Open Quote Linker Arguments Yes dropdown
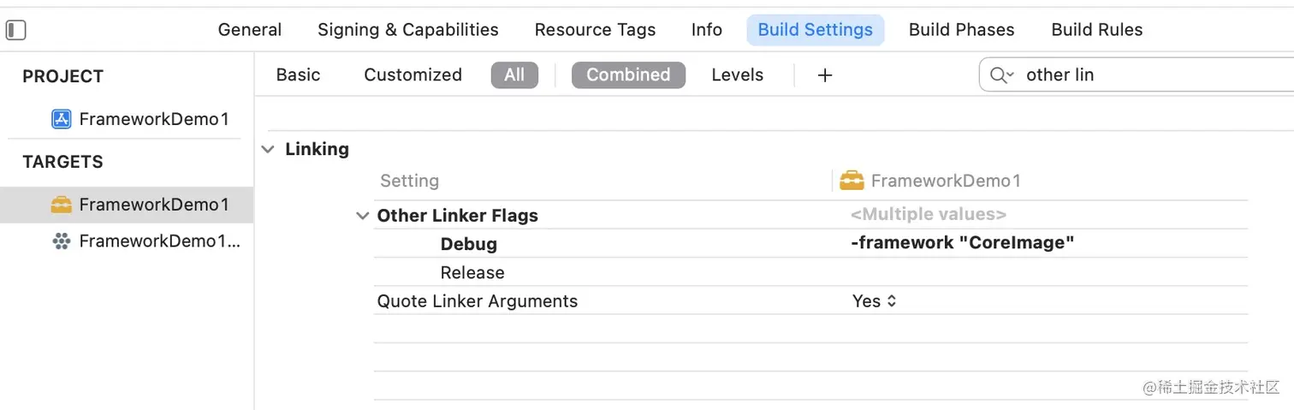The image size is (1294, 410). coord(875,301)
